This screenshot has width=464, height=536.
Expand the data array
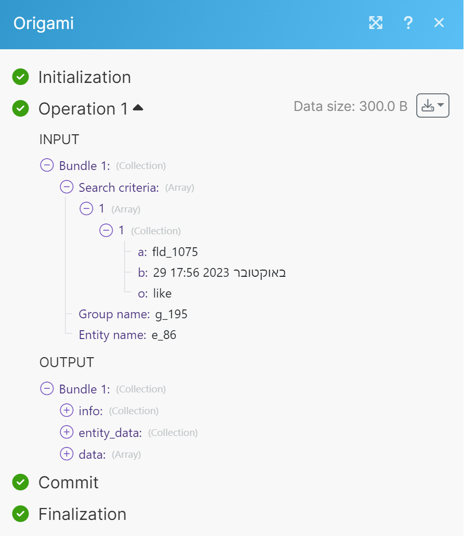(x=66, y=454)
